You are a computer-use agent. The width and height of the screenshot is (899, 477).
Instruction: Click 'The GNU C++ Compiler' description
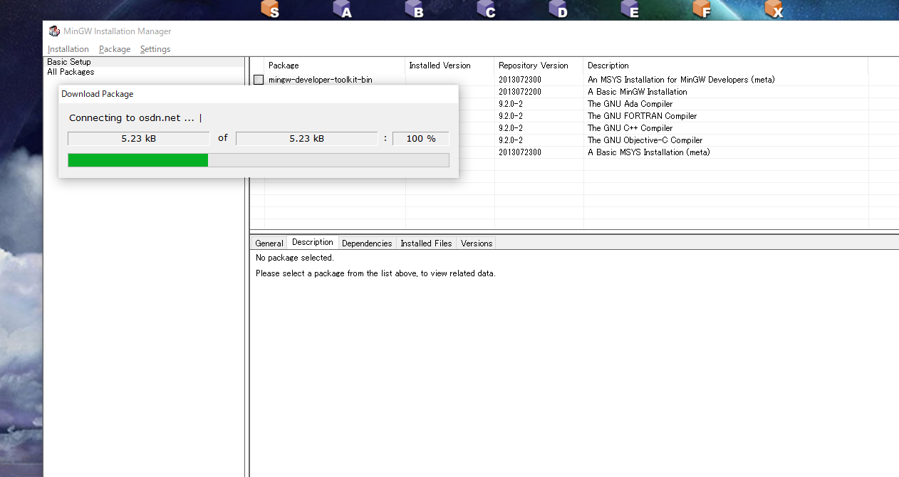[630, 128]
